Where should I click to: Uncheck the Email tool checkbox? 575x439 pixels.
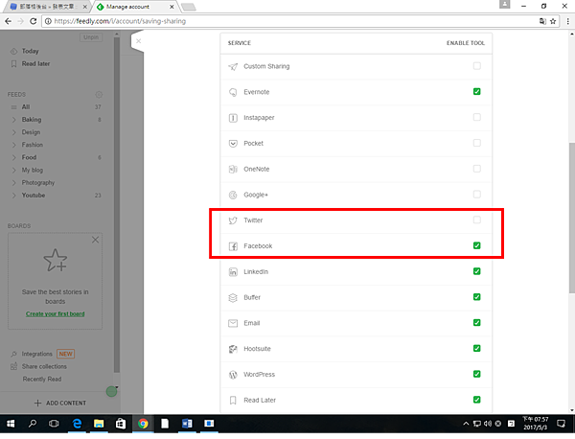click(x=476, y=323)
